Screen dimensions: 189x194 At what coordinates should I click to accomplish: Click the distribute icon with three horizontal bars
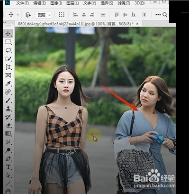click(x=103, y=15)
